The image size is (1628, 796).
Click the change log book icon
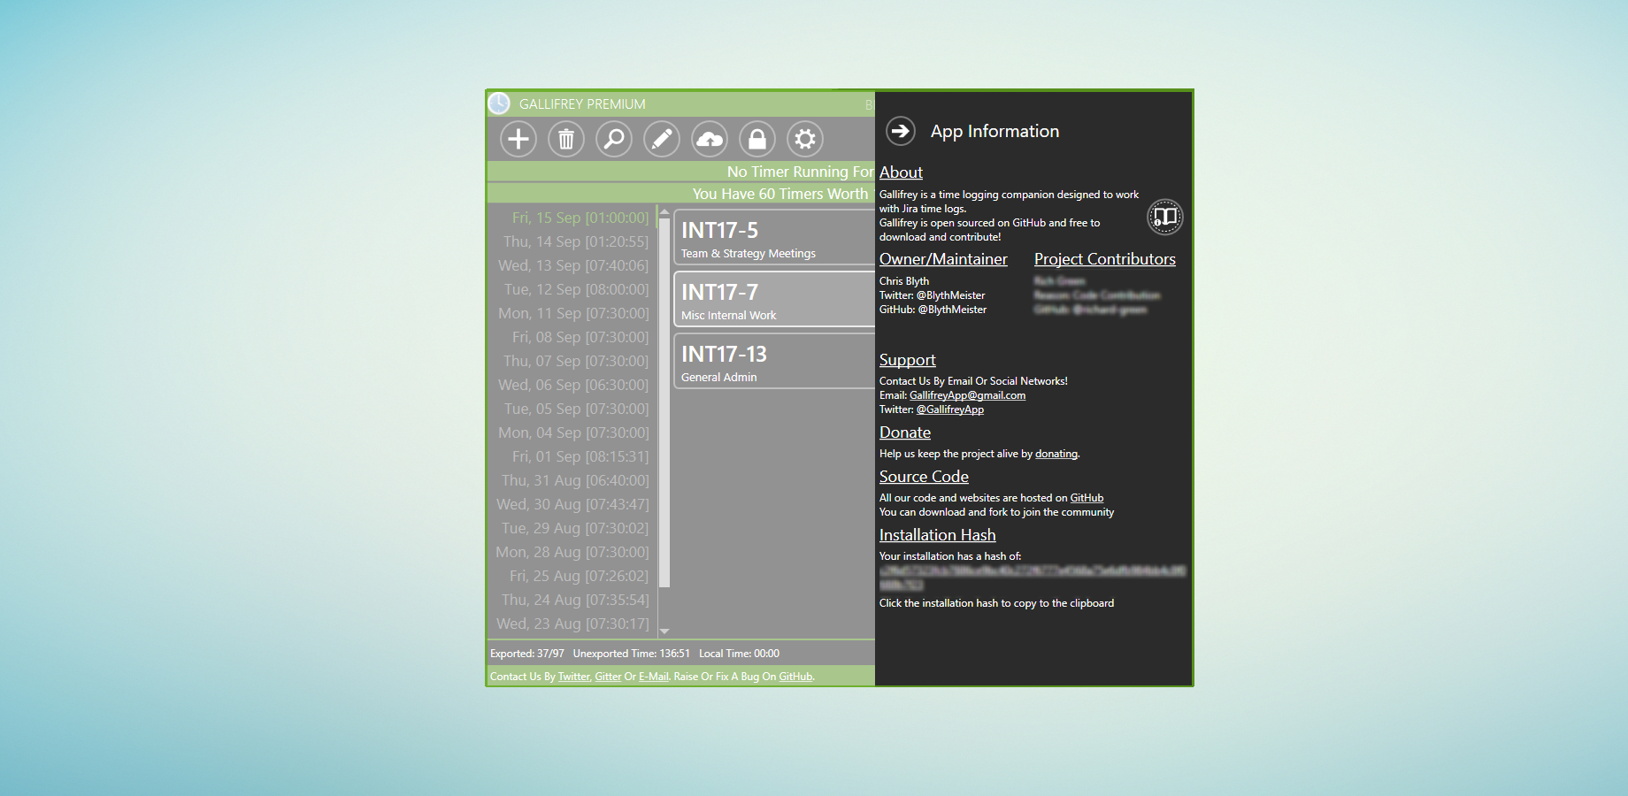coord(1165,217)
